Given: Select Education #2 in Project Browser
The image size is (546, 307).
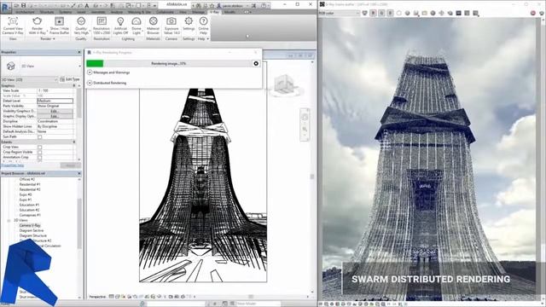Looking at the screenshot, I should tap(29, 210).
